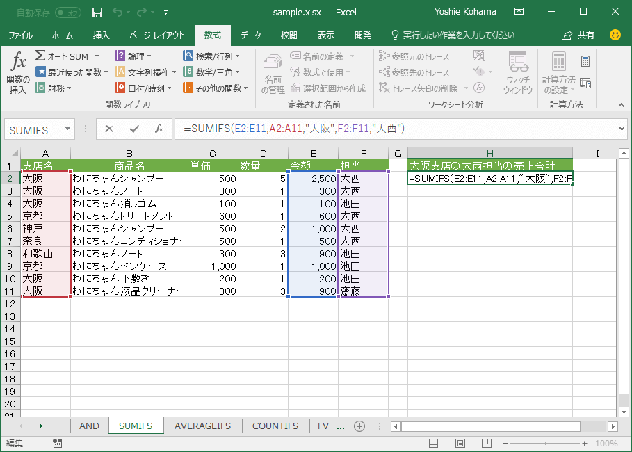Confirm formula with the checkmark icon

point(134,129)
